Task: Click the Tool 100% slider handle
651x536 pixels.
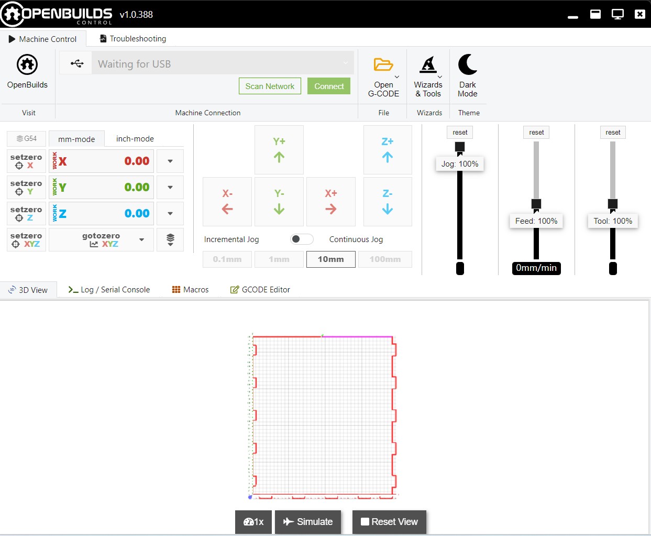Action: pyautogui.click(x=613, y=204)
